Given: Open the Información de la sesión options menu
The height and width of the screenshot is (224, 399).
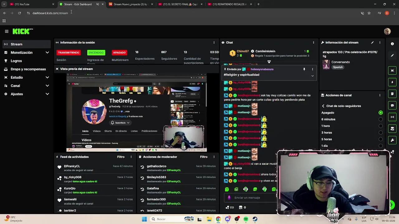Looking at the screenshot, I should click(214, 43).
